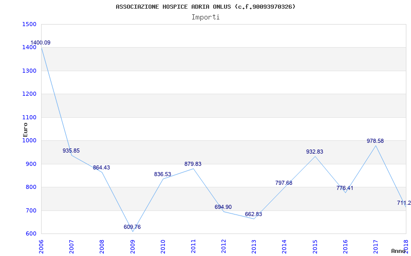Select the 935.85 data label

71,151
